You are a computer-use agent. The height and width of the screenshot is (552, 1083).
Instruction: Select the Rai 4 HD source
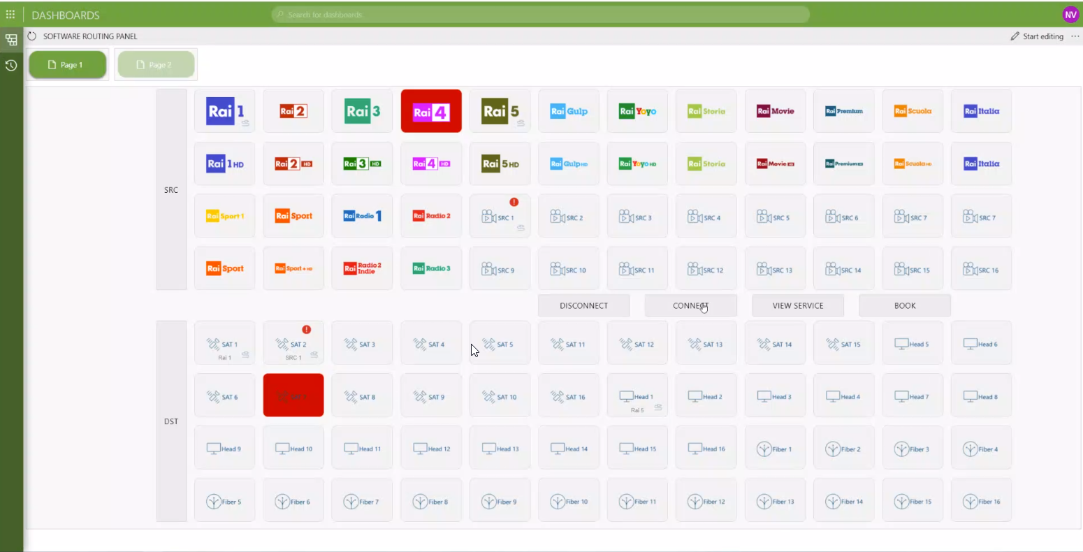431,164
